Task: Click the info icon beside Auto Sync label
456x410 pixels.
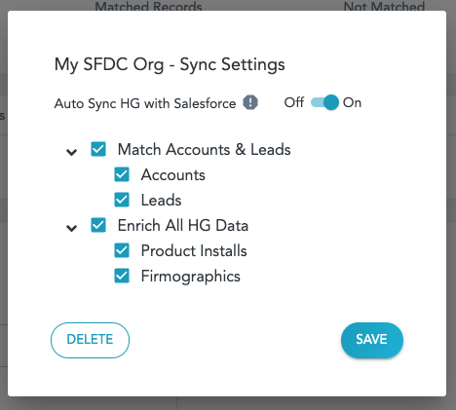Action: (250, 103)
